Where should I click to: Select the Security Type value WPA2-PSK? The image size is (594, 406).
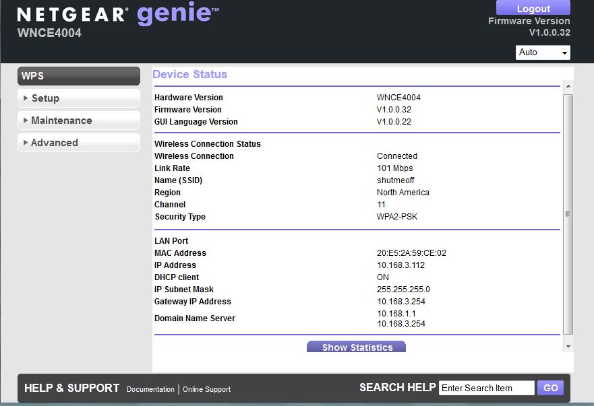[397, 216]
